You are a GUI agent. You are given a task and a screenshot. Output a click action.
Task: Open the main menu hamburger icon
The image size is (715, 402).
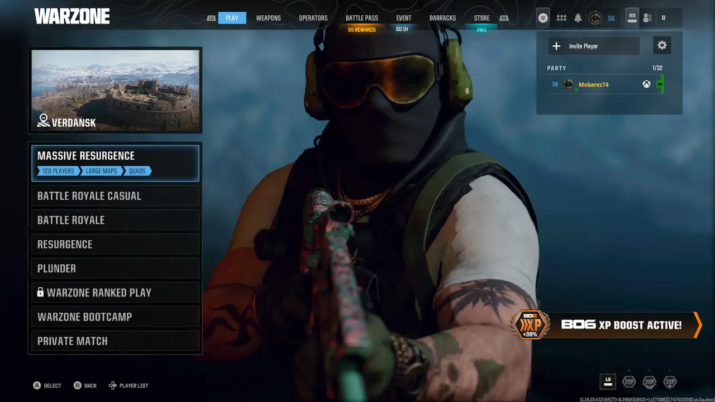542,18
